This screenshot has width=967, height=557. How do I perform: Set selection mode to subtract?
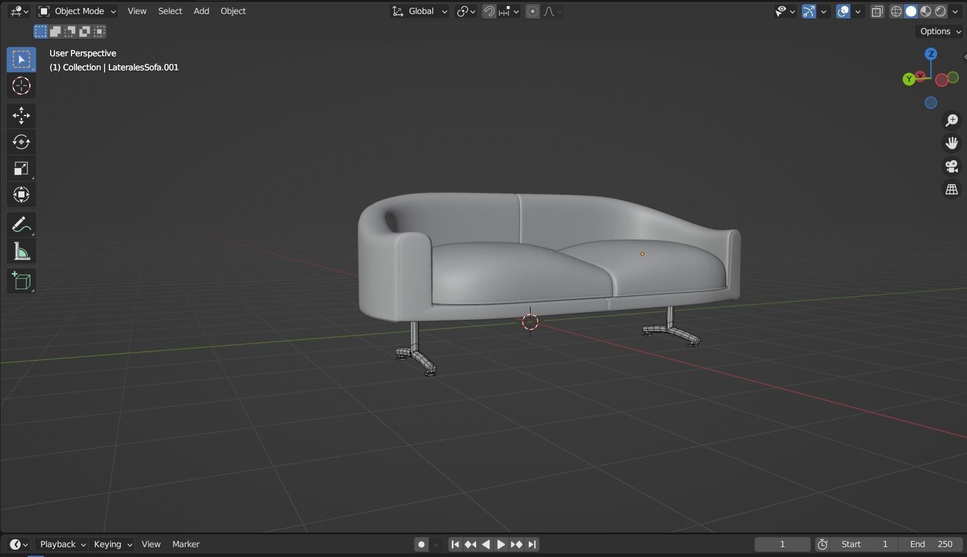pos(70,31)
